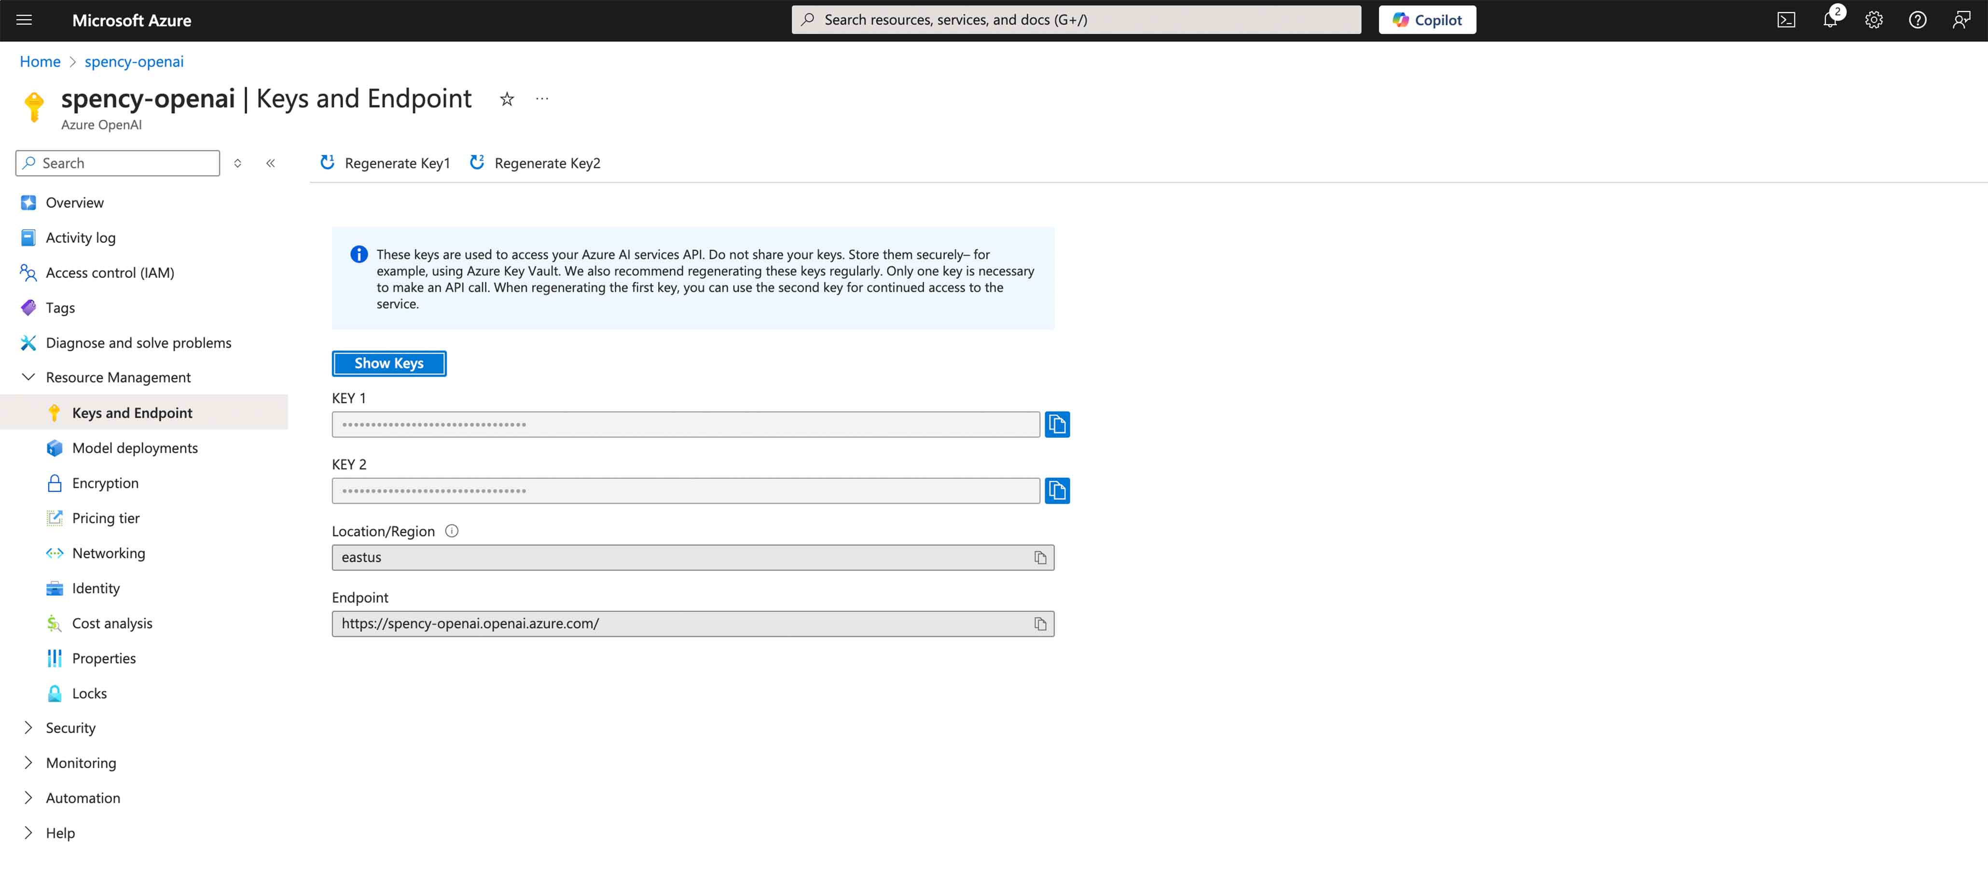Open Cloud Shell from top bar

pos(1786,20)
